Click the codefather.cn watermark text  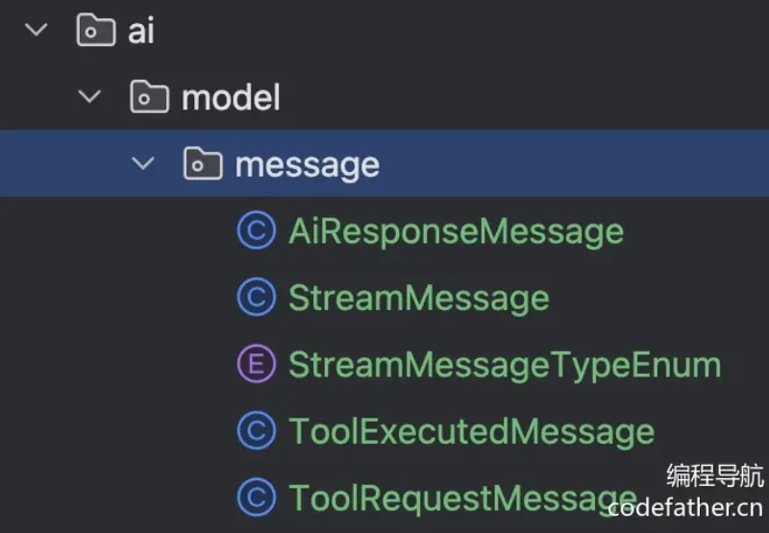coord(685,507)
